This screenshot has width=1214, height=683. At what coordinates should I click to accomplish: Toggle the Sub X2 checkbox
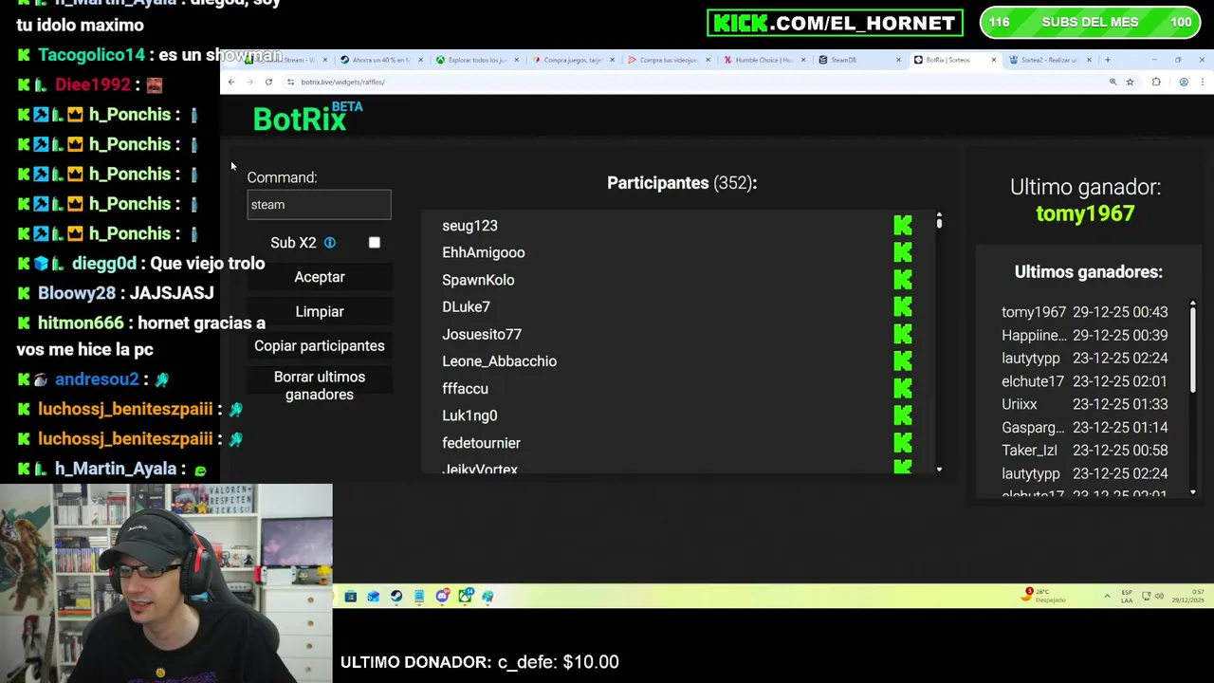[375, 243]
